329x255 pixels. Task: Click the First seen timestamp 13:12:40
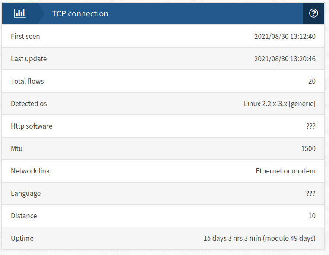tap(285, 36)
